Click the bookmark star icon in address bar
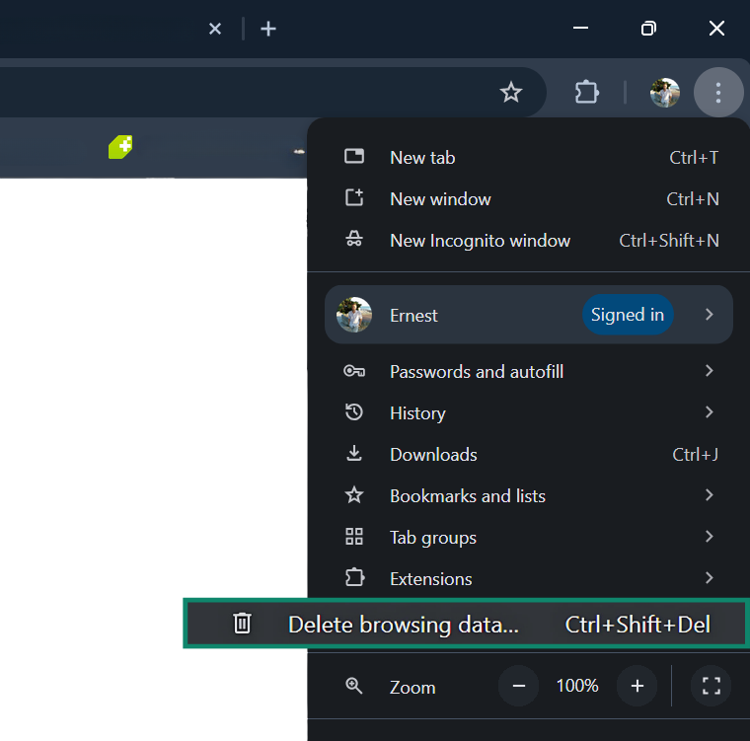This screenshot has height=741, width=750. pyautogui.click(x=510, y=93)
